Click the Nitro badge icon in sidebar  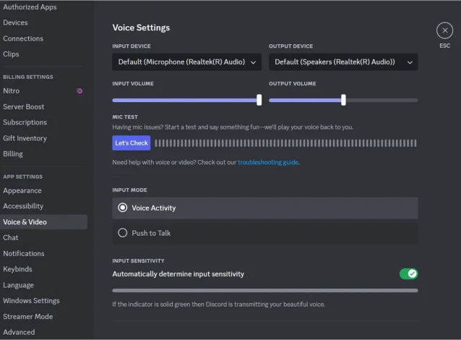(x=79, y=91)
